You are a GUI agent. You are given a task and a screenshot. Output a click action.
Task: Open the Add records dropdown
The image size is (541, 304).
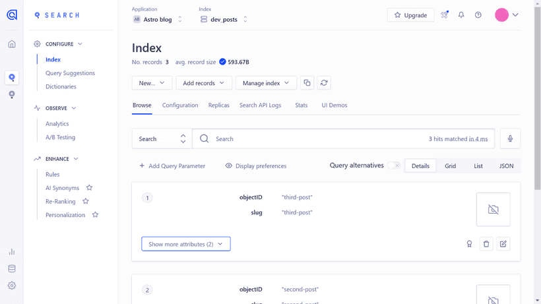tap(204, 82)
